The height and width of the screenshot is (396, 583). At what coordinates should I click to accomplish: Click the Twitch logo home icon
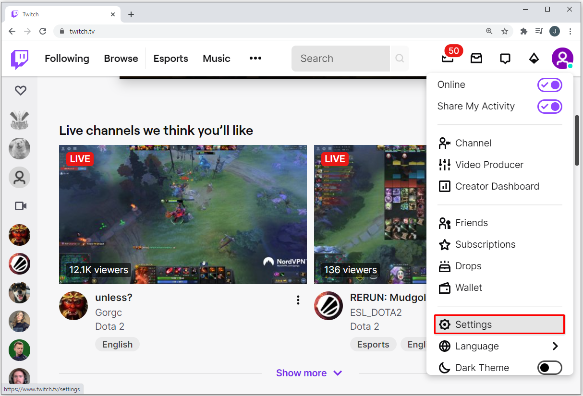pyautogui.click(x=20, y=59)
